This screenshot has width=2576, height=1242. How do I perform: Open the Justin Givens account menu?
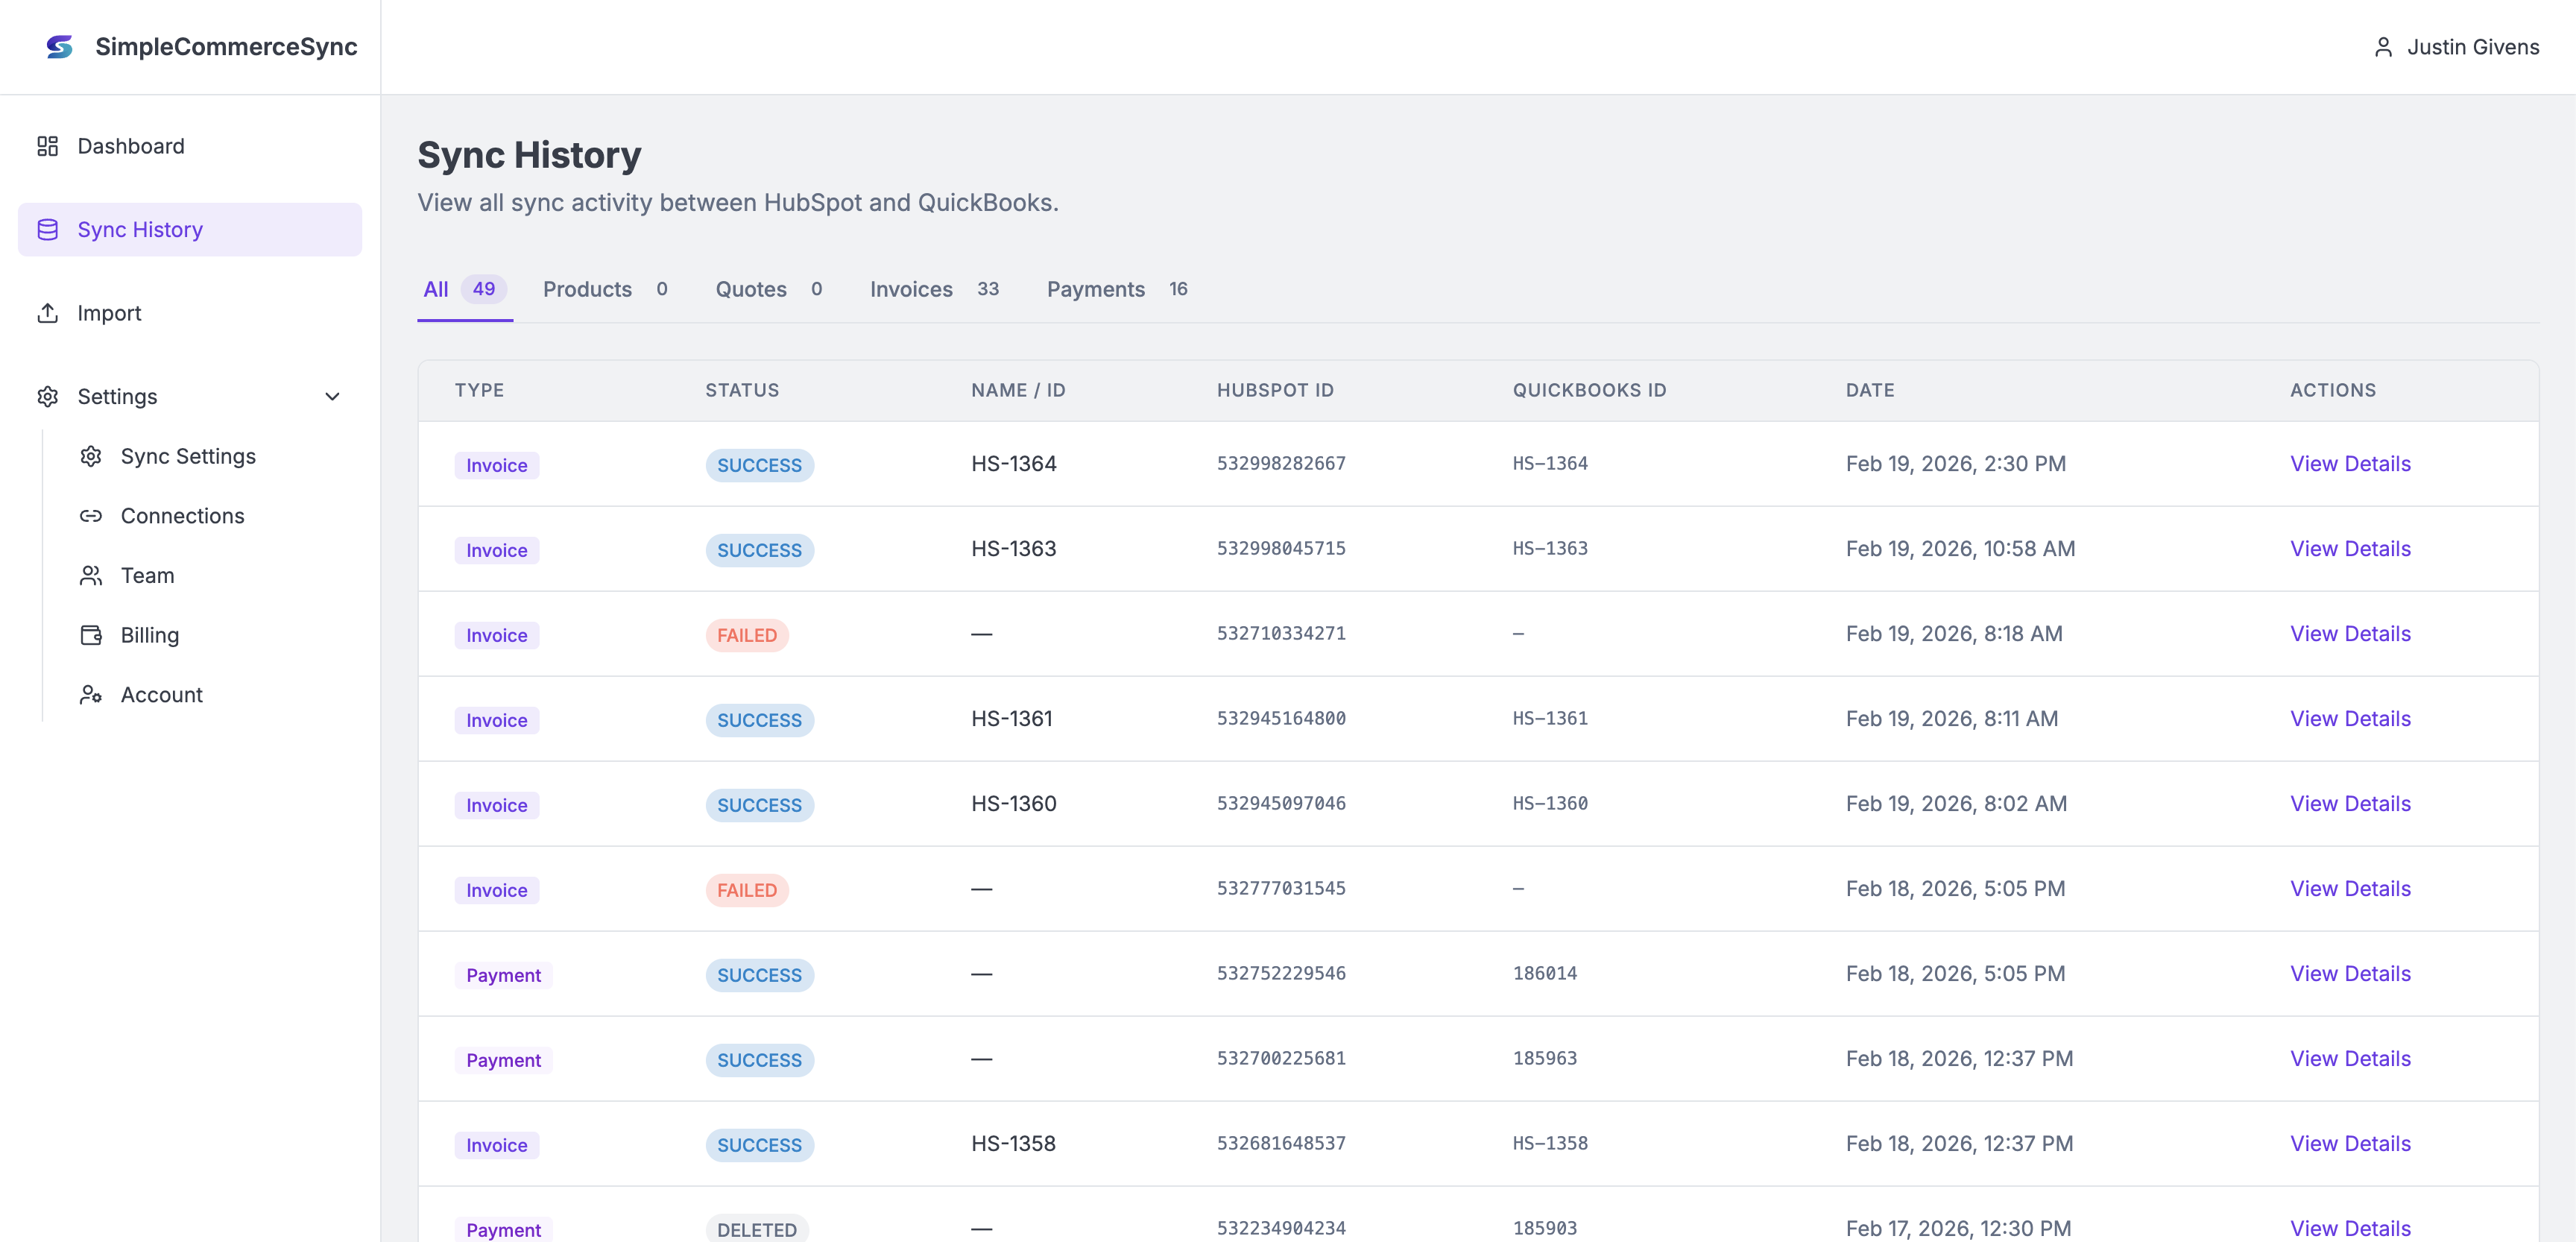point(2472,47)
